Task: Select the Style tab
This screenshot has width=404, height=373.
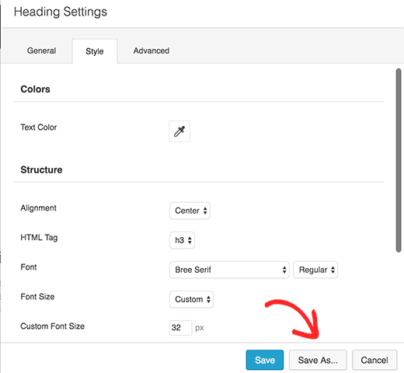Action: [95, 51]
